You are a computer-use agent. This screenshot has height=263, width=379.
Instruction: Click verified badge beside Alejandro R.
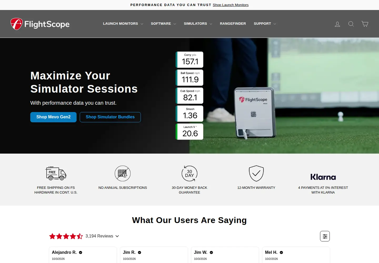[81, 252]
